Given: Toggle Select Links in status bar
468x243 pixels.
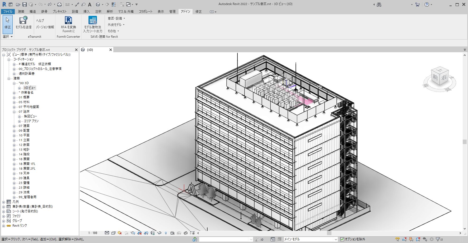Looking at the screenshot, I should [x=397, y=239].
